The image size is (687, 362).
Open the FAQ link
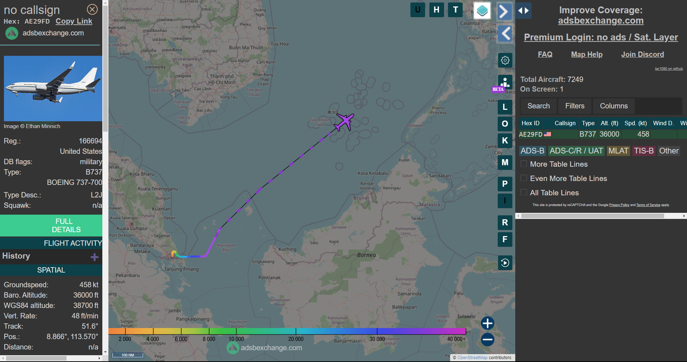[x=545, y=54]
